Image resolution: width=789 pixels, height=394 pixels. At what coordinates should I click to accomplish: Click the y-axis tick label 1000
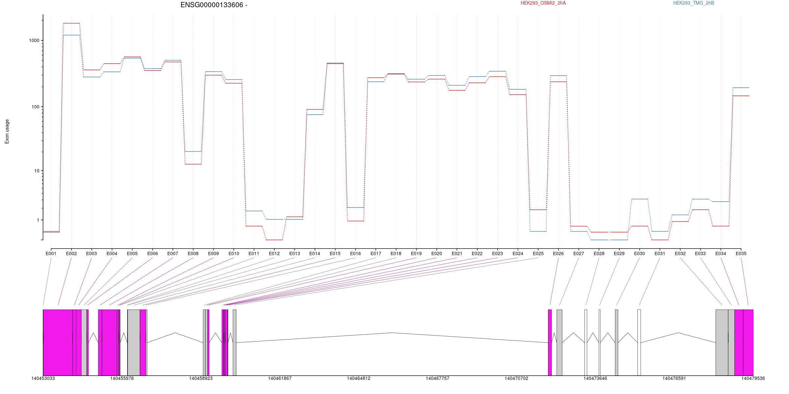34,40
